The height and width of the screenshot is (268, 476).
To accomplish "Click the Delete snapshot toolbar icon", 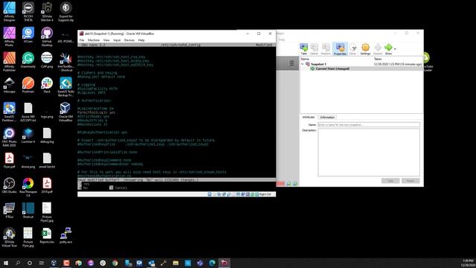I will [x=314, y=48].
